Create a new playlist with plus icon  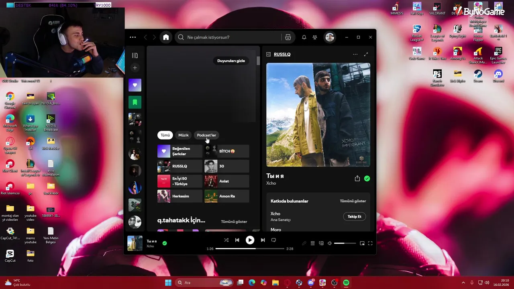point(135,68)
